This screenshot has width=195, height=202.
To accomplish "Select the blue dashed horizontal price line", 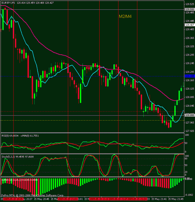I will [x=93, y=76].
